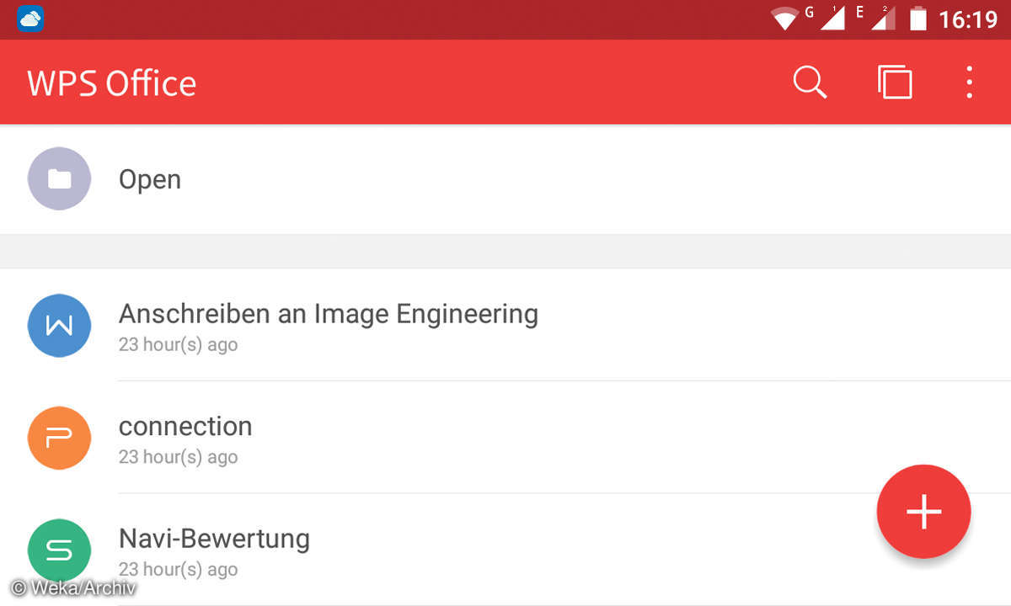Screen dimensions: 1011x606
Task: Tap the Wi-Fi signal status icon
Action: [785, 19]
